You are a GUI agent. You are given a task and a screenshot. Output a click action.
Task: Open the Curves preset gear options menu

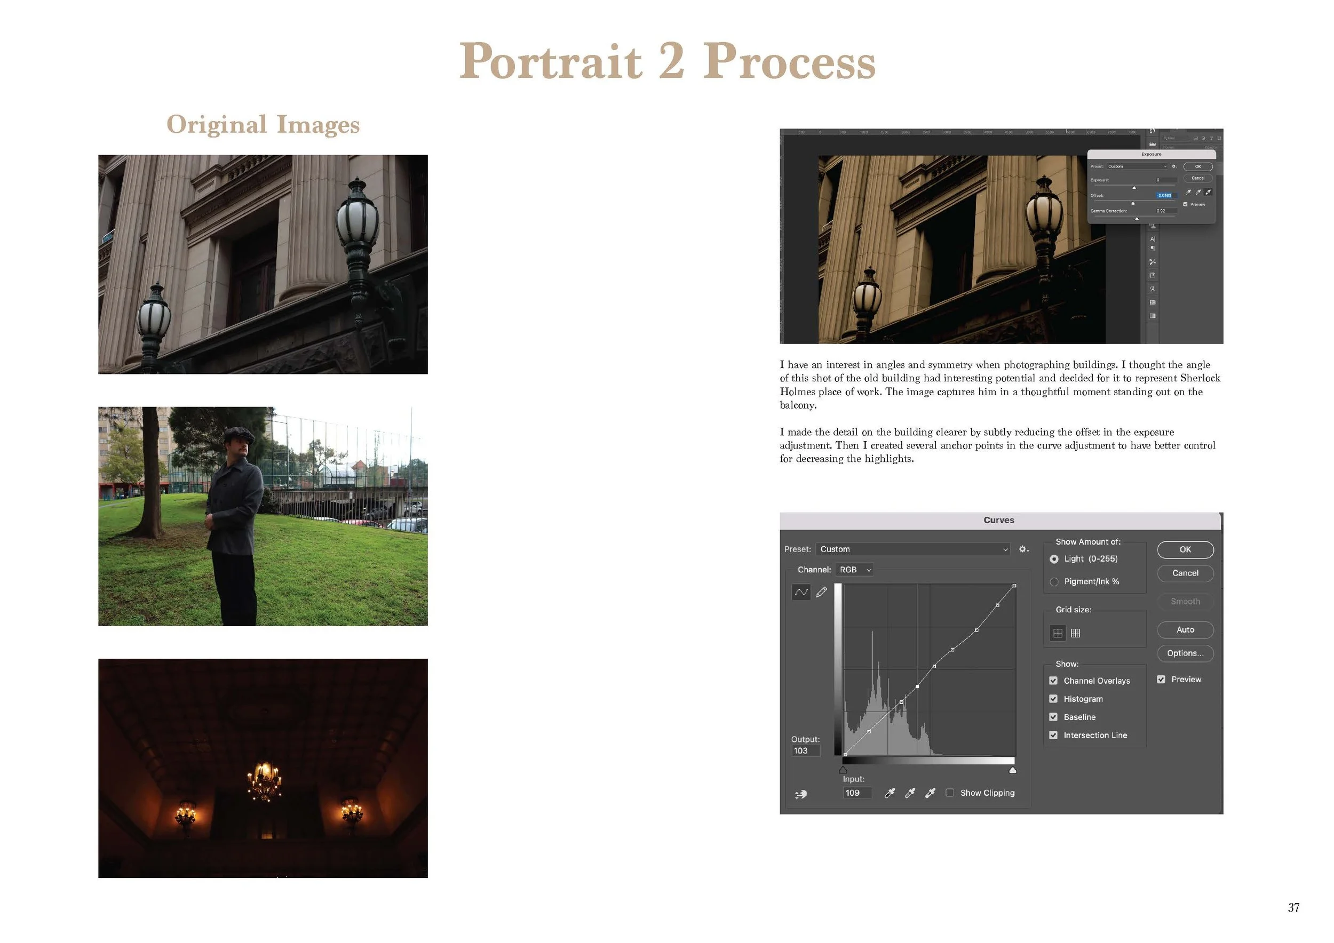tap(1023, 549)
